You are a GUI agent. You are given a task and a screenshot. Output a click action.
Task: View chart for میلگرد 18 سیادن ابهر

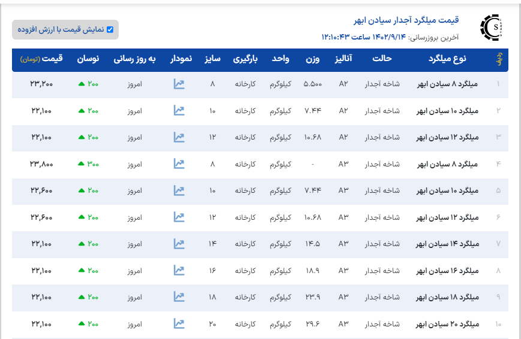tap(179, 297)
